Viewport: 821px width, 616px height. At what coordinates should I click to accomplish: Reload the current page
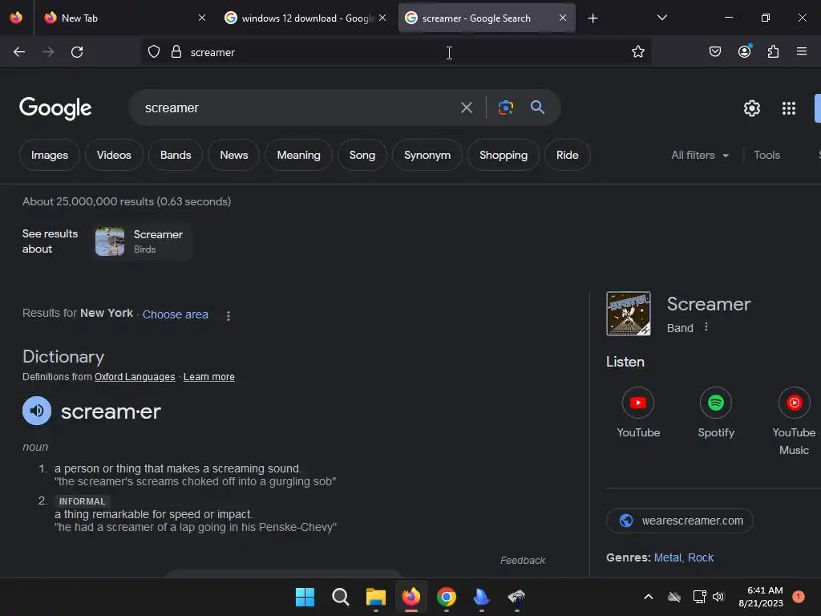pos(77,52)
